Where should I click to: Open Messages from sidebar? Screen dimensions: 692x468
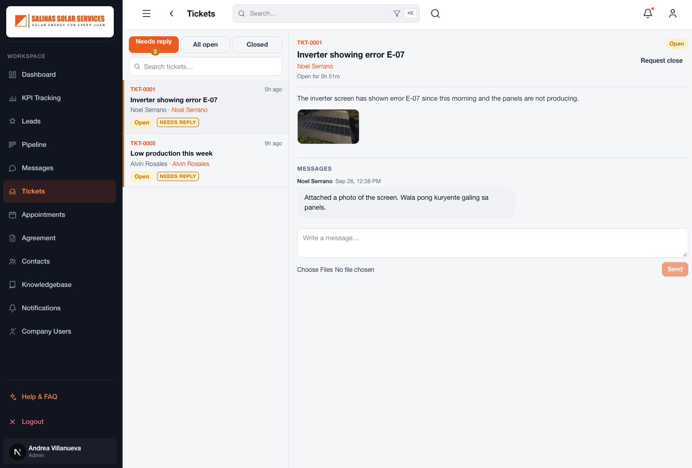pos(59,168)
